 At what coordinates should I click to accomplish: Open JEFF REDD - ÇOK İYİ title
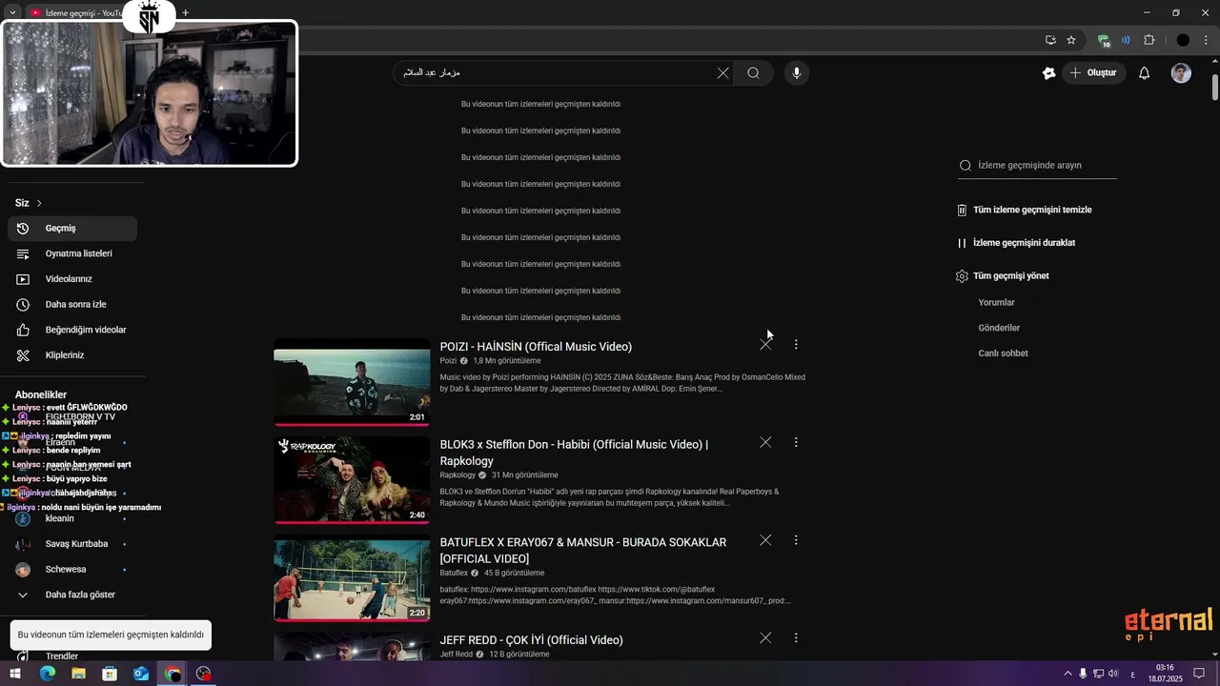coord(531,640)
